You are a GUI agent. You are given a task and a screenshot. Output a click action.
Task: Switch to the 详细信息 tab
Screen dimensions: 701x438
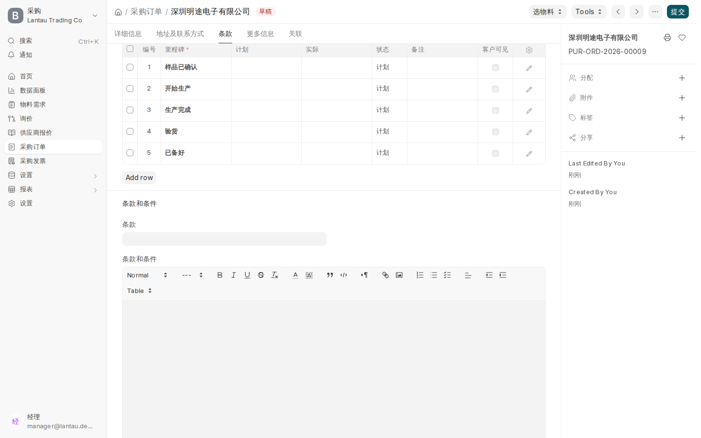click(x=128, y=34)
